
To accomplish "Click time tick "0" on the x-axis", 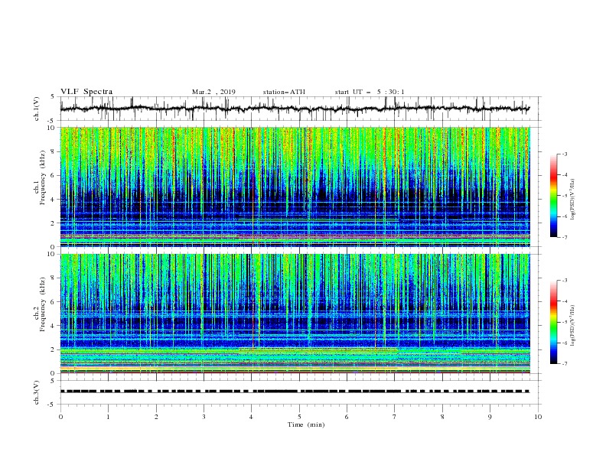I will click(x=60, y=417).
